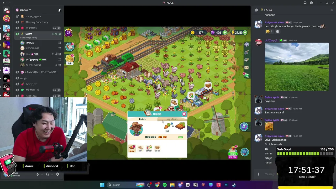
Task: Open the farmer customer portrait
Action: point(136,129)
